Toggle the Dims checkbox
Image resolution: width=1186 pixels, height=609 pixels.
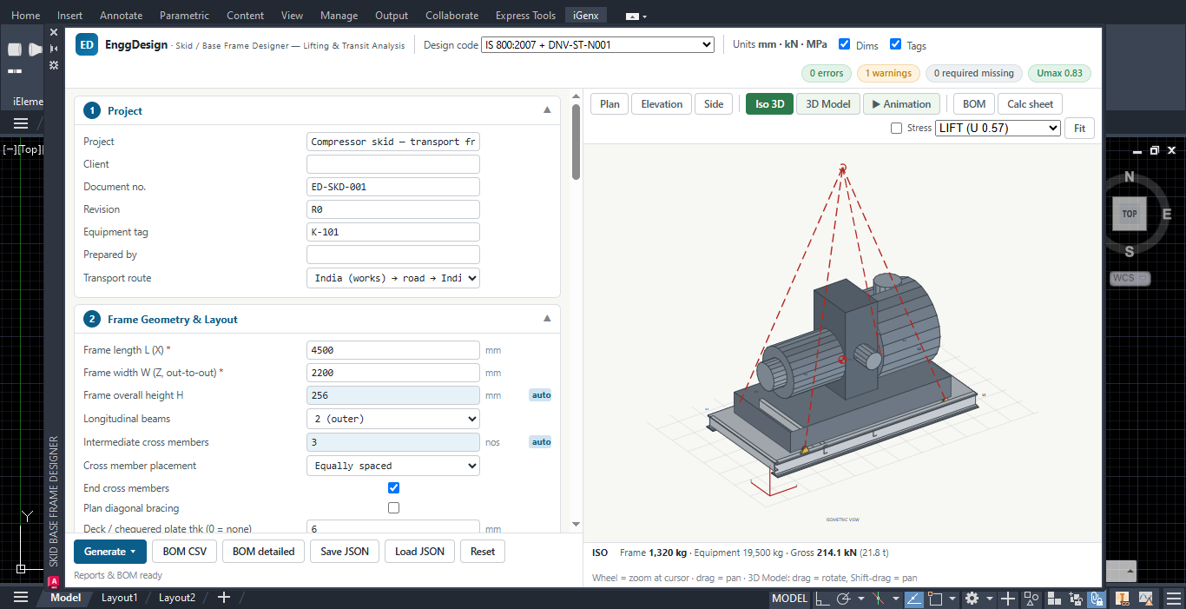(x=845, y=44)
